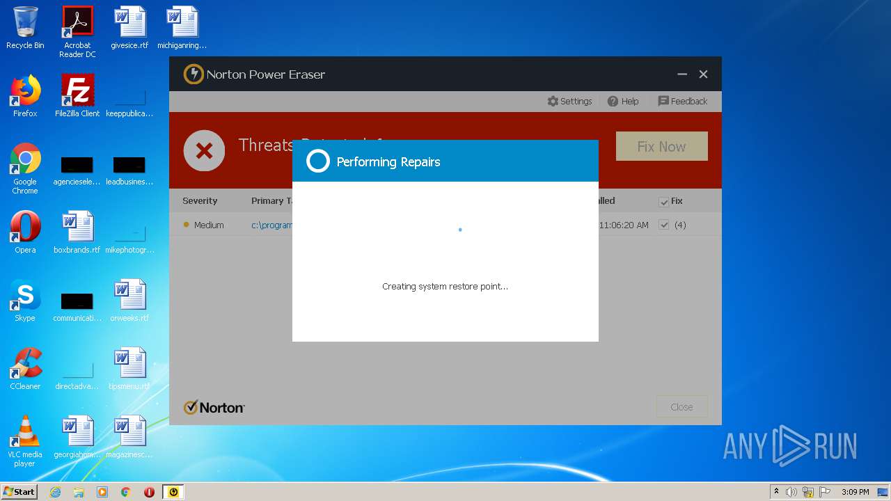Click the Action Center flag icon
The width and height of the screenshot is (891, 501).
pyautogui.click(x=825, y=492)
